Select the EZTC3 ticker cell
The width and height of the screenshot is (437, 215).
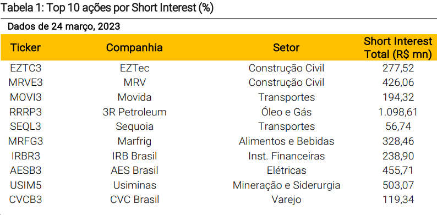[25, 68]
